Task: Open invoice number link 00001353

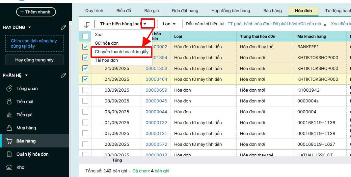Action: pyautogui.click(x=156, y=68)
